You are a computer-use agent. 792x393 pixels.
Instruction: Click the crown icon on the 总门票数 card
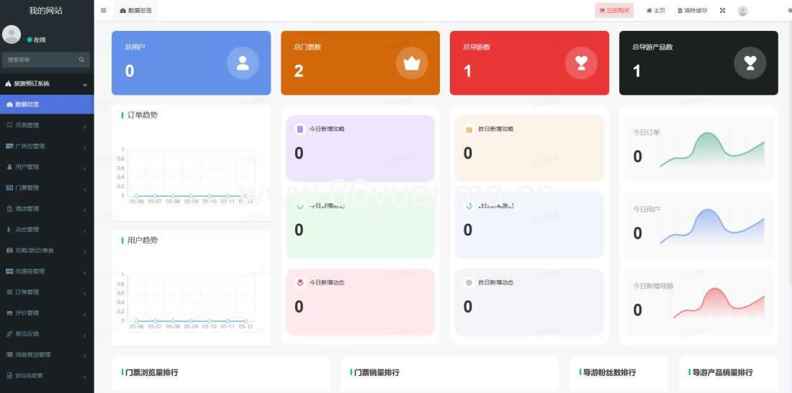point(412,63)
